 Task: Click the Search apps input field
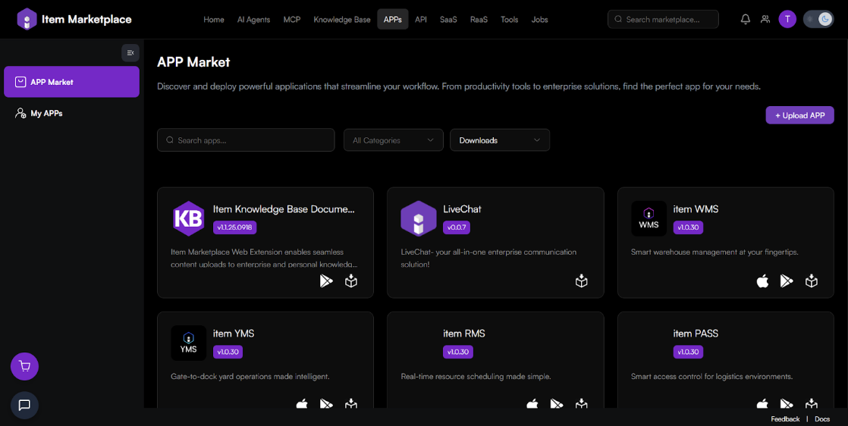click(246, 140)
